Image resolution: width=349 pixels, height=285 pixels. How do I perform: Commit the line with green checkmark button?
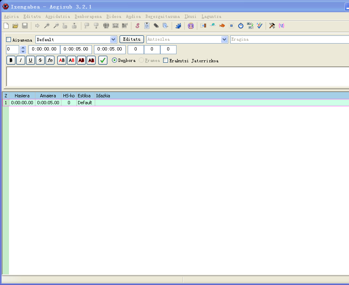tap(103, 60)
